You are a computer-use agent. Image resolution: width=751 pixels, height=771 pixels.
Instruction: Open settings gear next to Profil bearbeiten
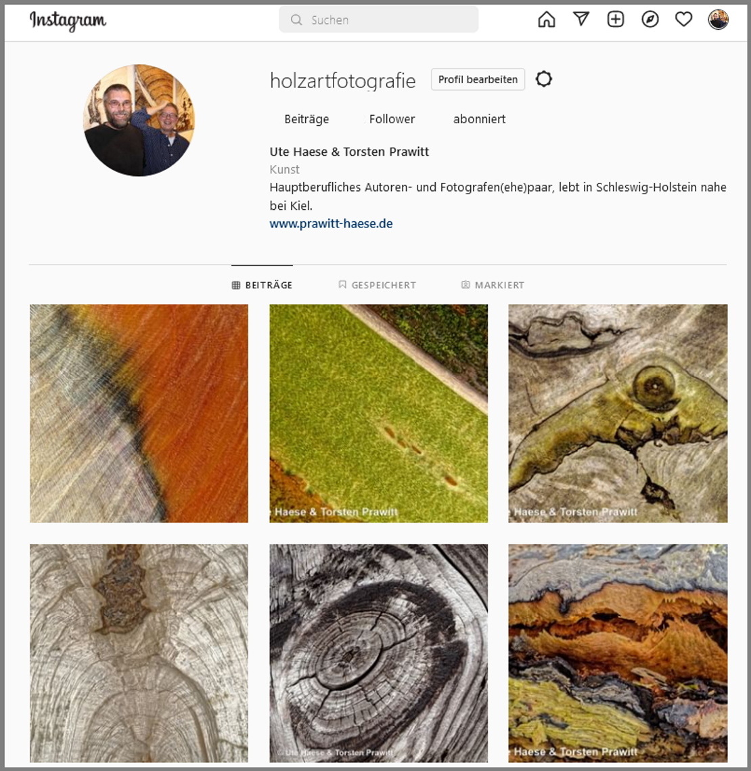tap(543, 79)
